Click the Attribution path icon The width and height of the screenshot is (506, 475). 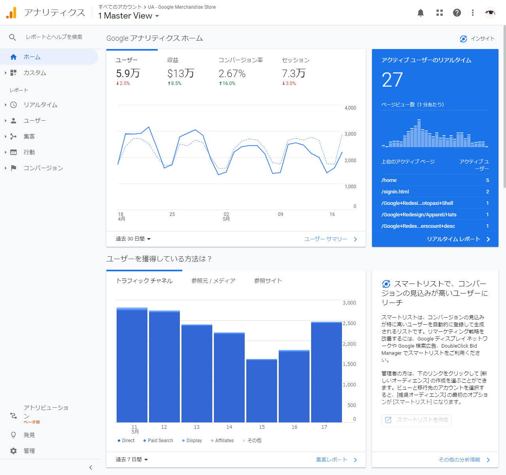point(13,416)
